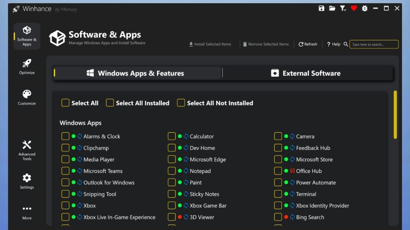Viewport: 410px width, 230px height.
Task: Open Help
Action: (x=334, y=44)
